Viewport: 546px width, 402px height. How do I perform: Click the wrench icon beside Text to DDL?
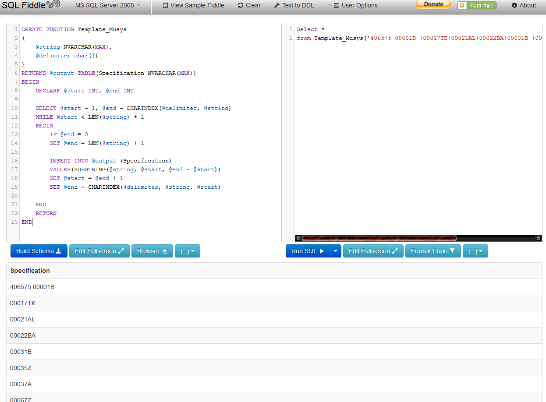coord(277,5)
